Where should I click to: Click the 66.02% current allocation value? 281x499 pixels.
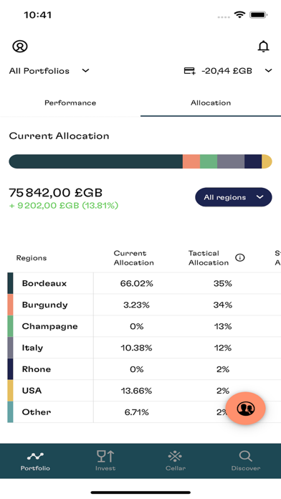(136, 283)
